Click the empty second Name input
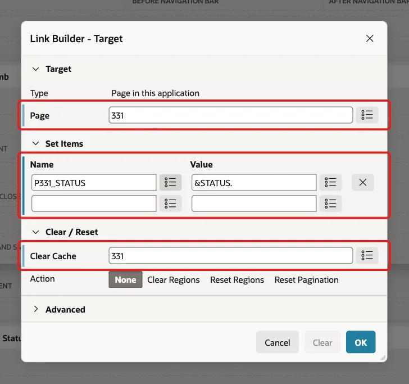Screen dimensions: 409x384 click(x=94, y=204)
